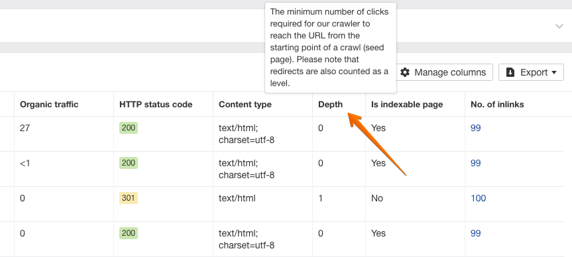Open second row 99 inlinks link

coord(476,163)
